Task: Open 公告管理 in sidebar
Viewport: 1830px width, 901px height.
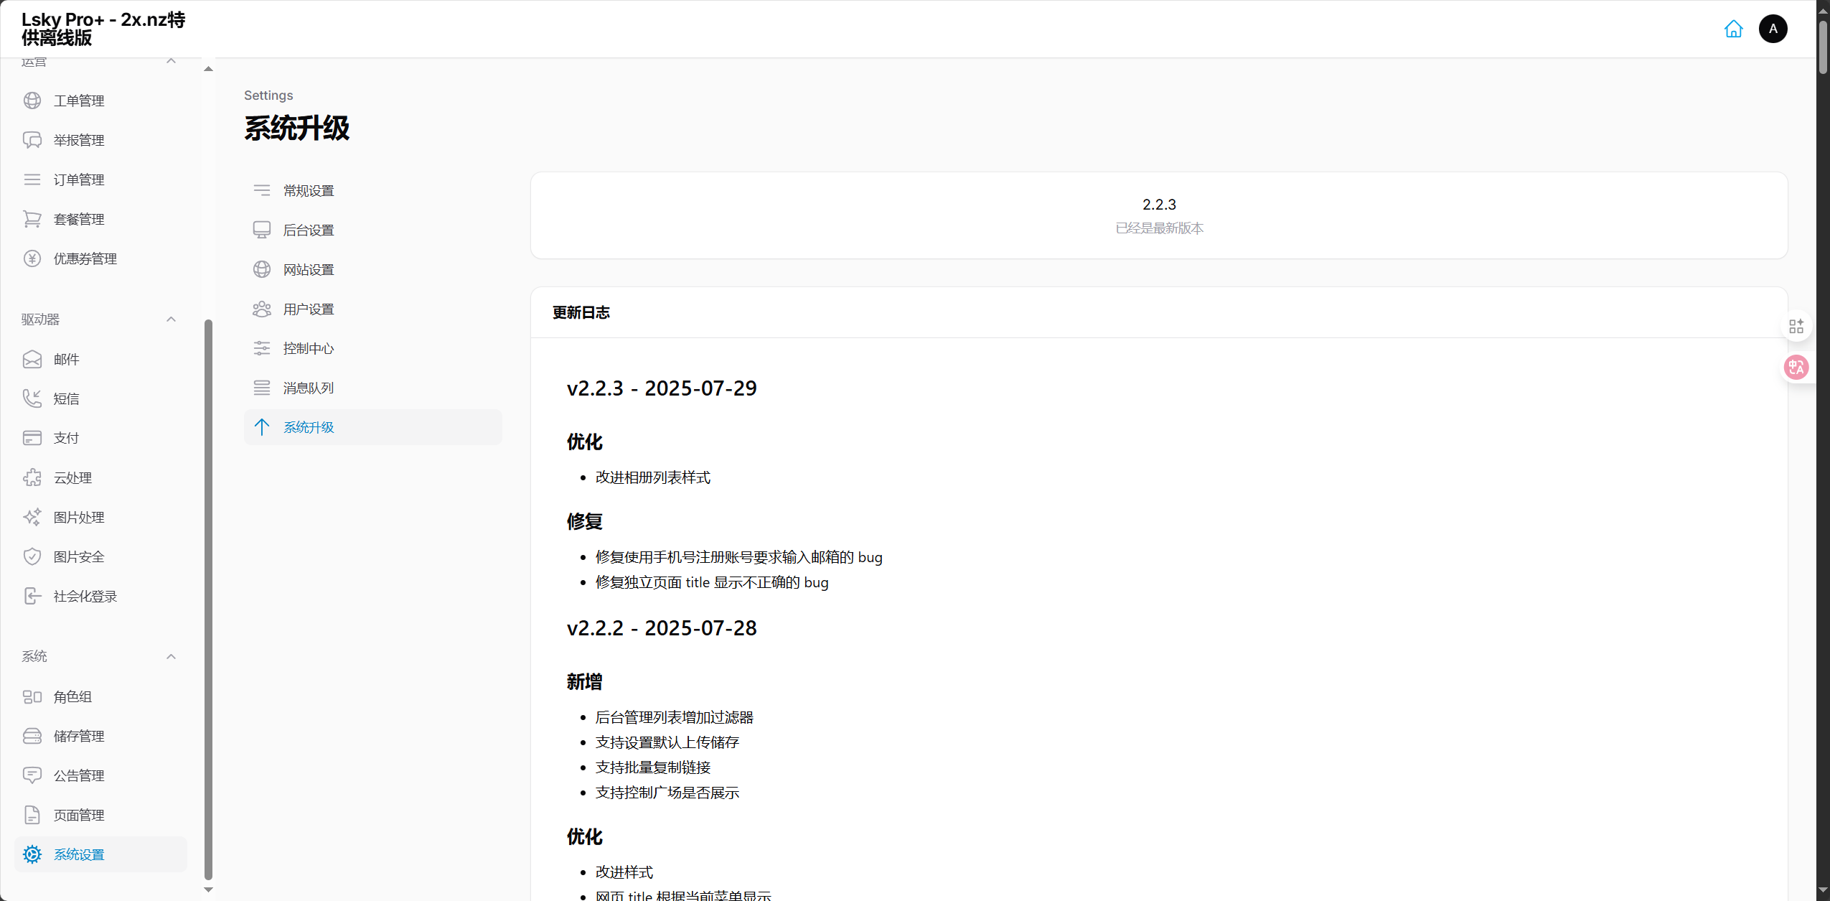Action: point(79,775)
